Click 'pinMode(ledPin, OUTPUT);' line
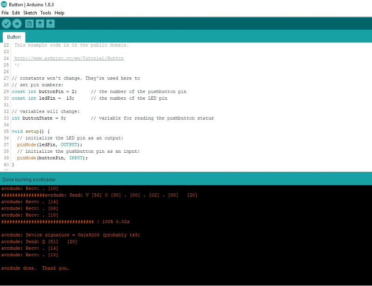Viewport: 372px width, 286px height. pyautogui.click(x=50, y=145)
